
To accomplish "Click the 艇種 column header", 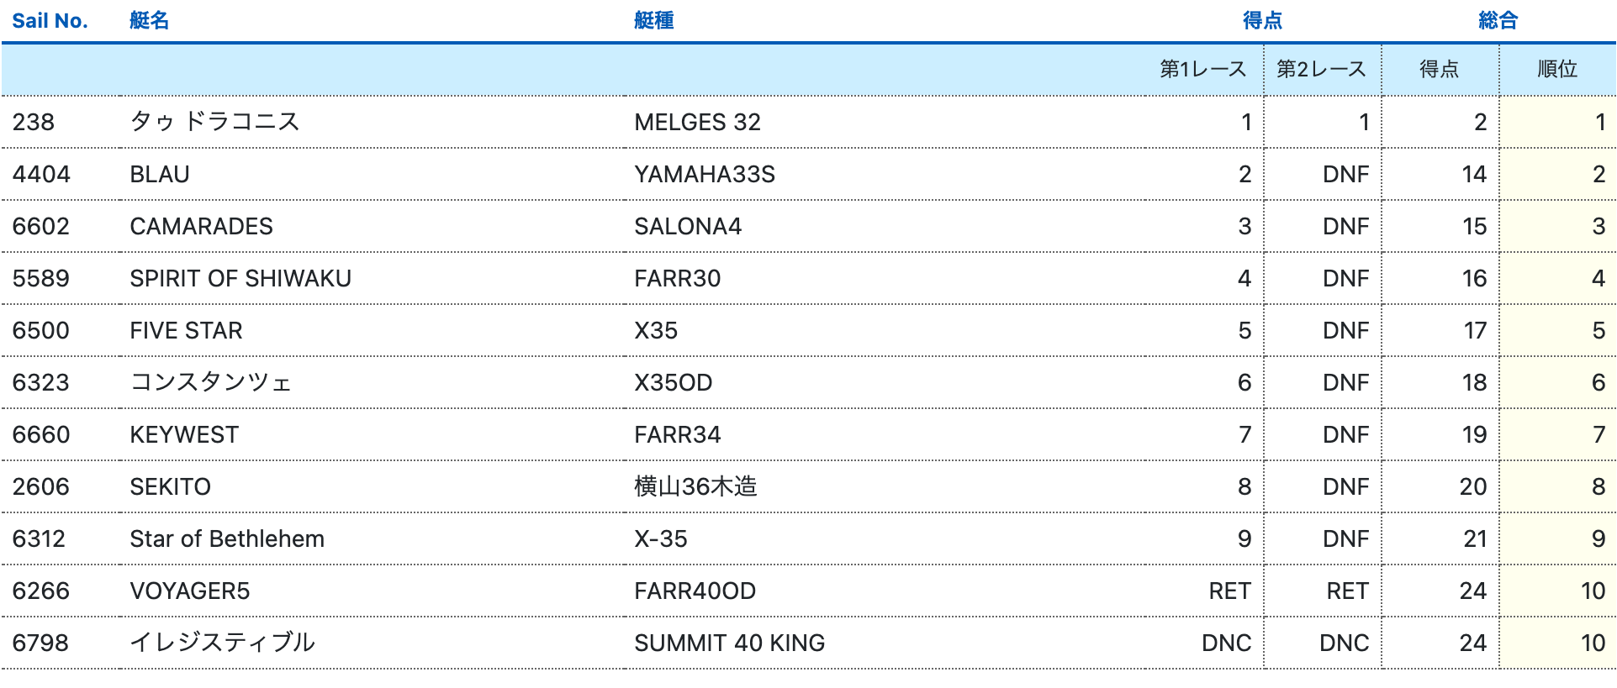I will pyautogui.click(x=653, y=21).
